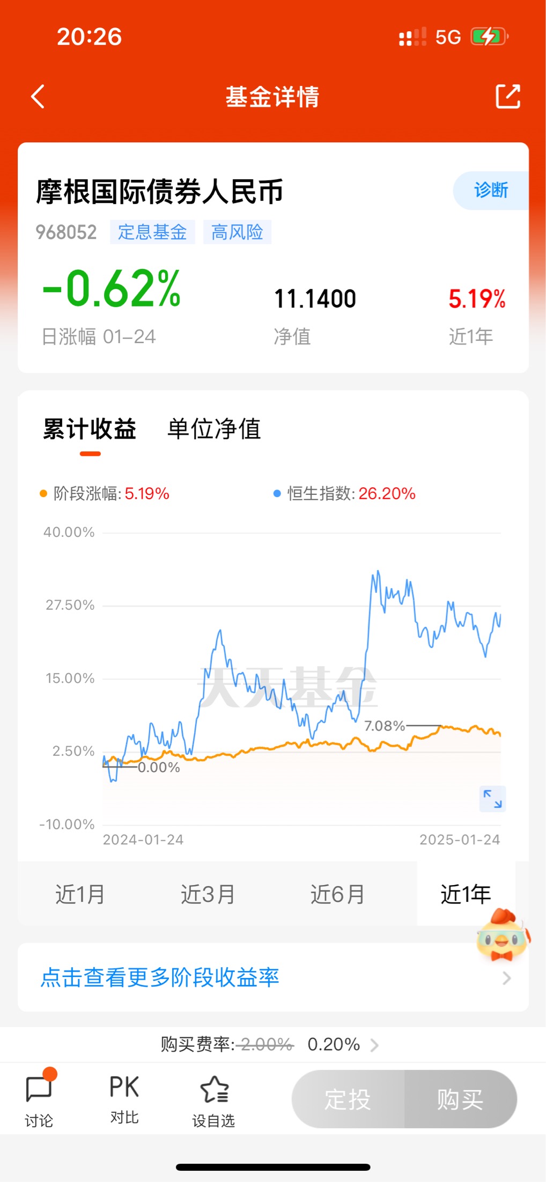Select the 6-month period
Screen dimensions: 546x1182
(337, 894)
